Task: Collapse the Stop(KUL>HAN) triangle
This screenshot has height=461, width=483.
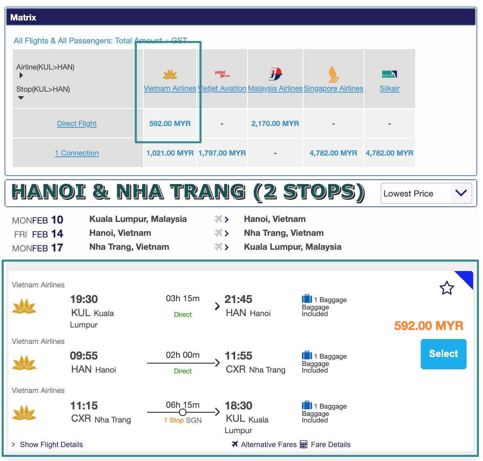Action: point(21,98)
